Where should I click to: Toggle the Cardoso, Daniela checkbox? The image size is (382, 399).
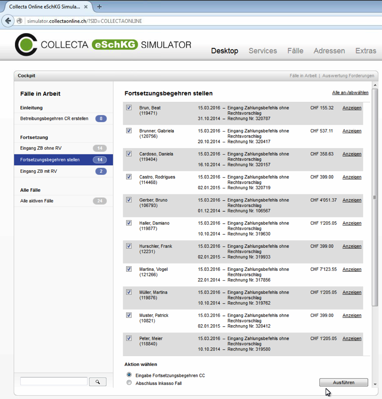pyautogui.click(x=129, y=154)
